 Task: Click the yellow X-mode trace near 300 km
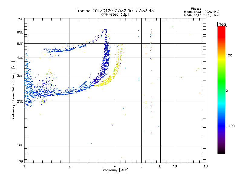coord(106,81)
